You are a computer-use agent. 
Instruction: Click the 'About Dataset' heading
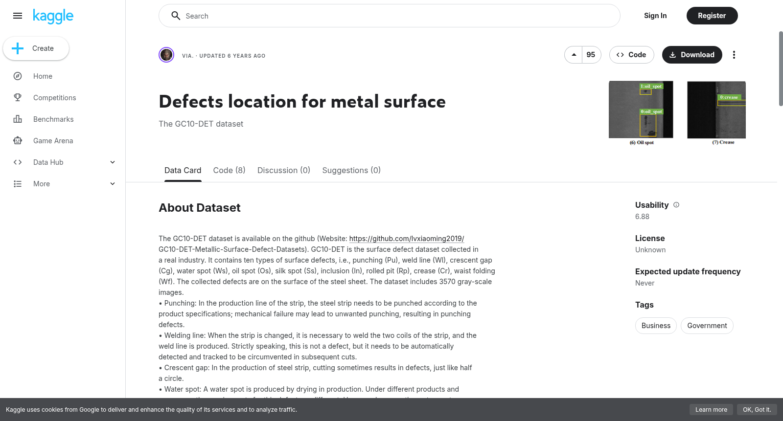(200, 208)
